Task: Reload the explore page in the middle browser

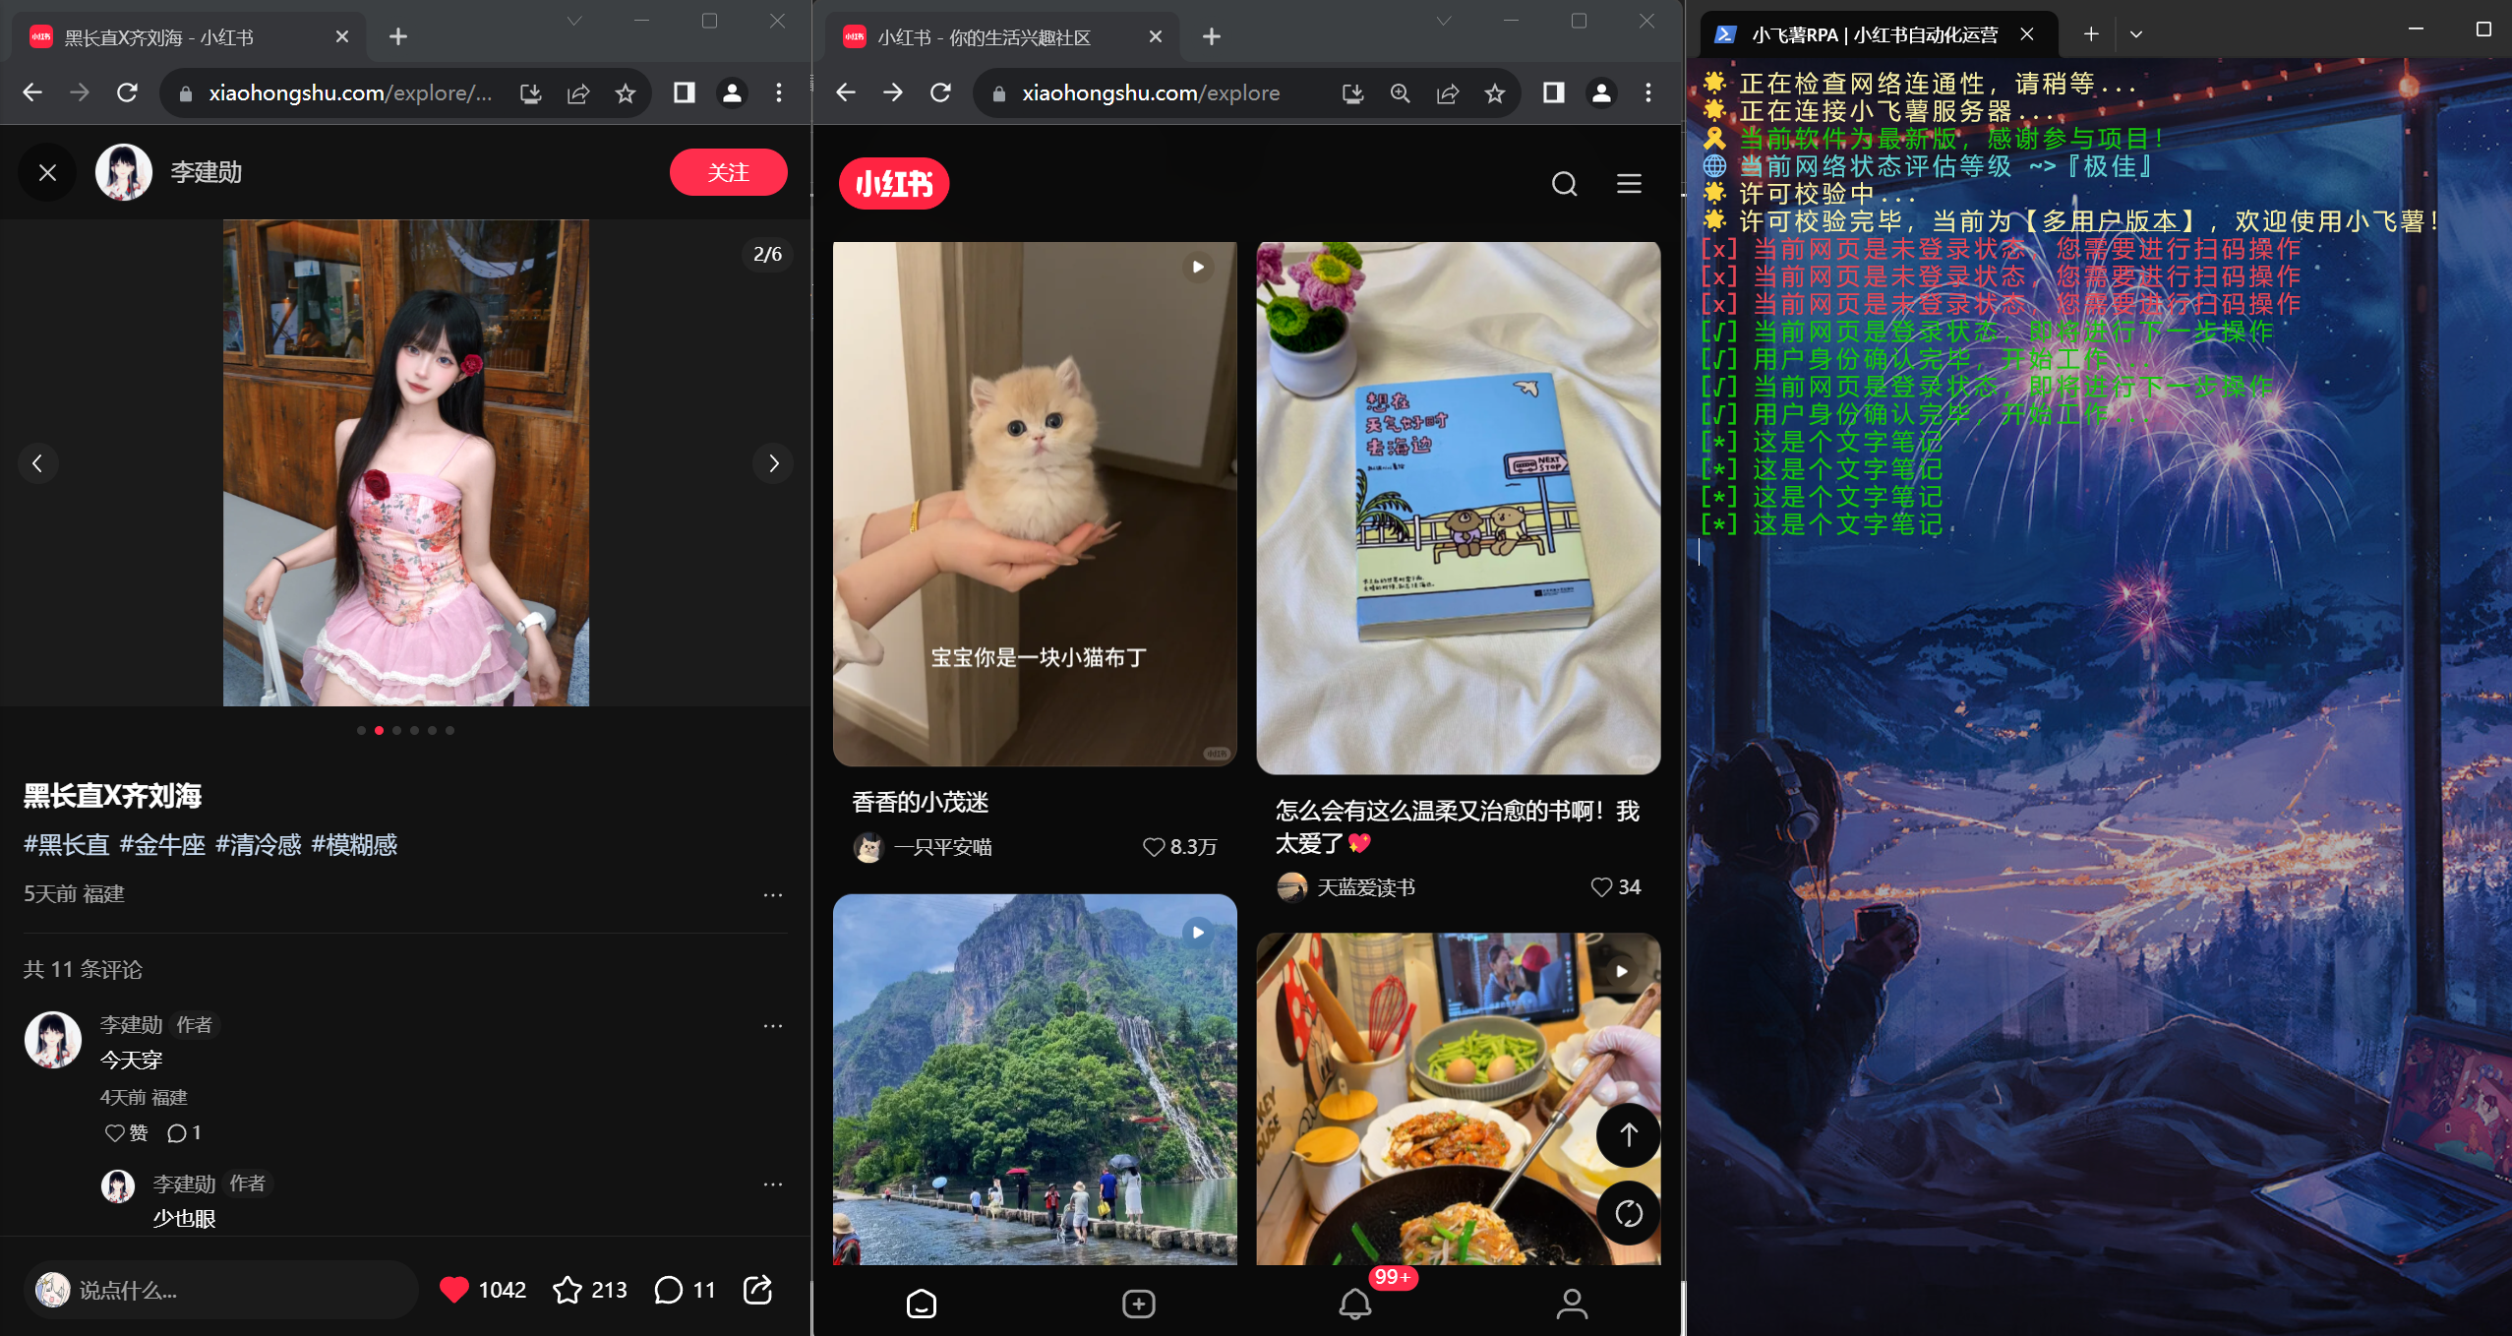Action: (x=941, y=92)
